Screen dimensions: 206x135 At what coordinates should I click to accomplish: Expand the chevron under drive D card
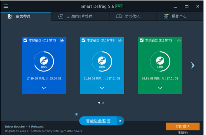coord(102,88)
